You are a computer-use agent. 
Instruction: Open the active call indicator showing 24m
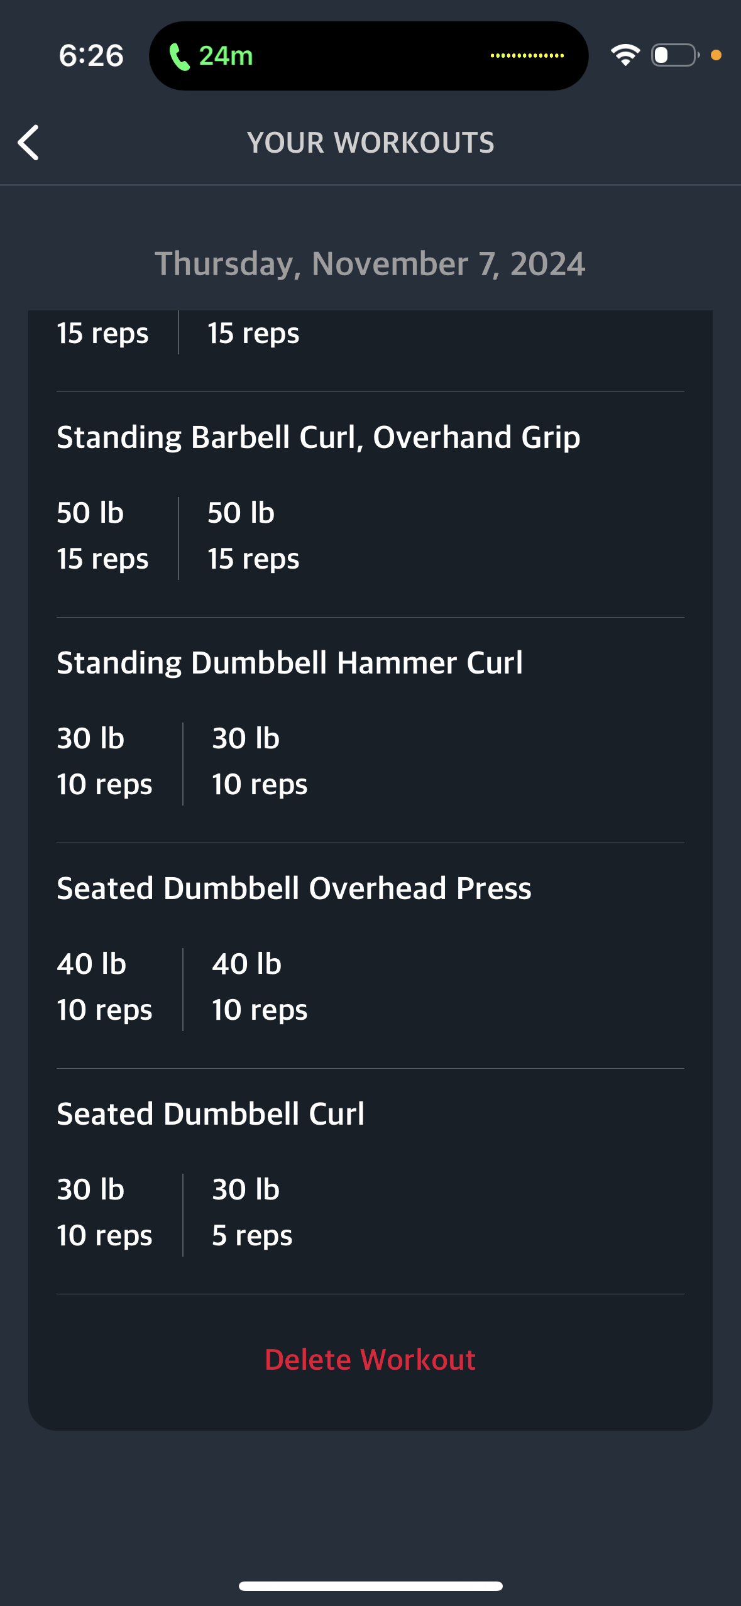click(211, 57)
